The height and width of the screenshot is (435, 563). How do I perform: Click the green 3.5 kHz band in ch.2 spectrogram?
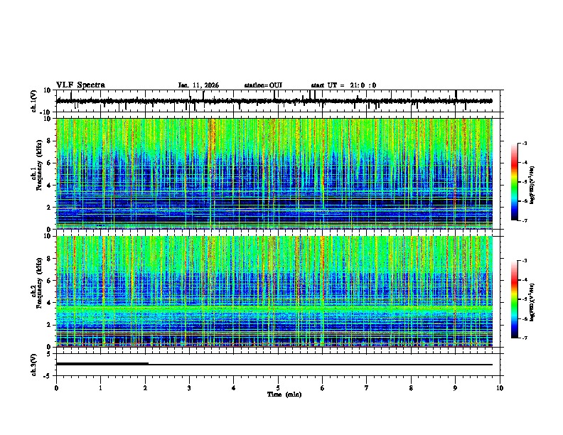pos(274,308)
